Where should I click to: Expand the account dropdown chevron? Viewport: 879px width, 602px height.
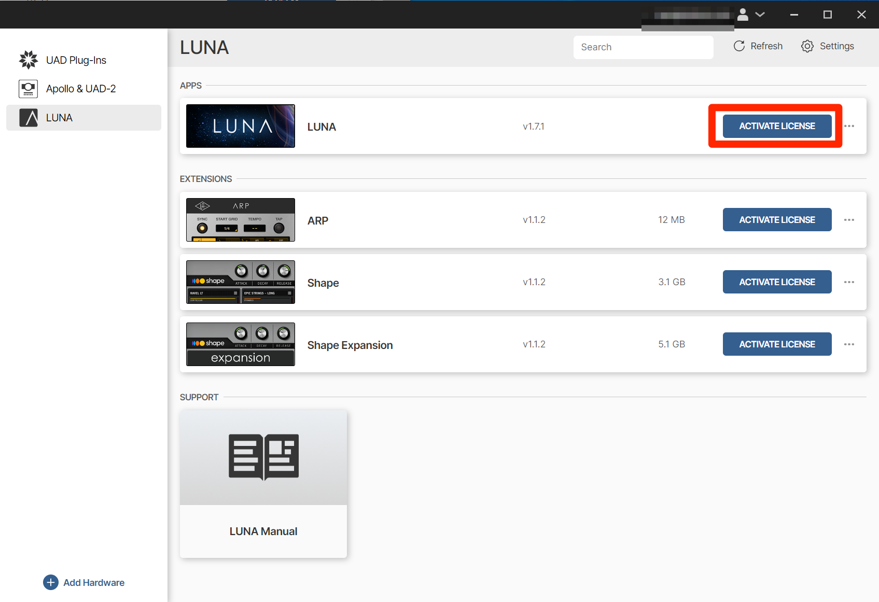[760, 15]
